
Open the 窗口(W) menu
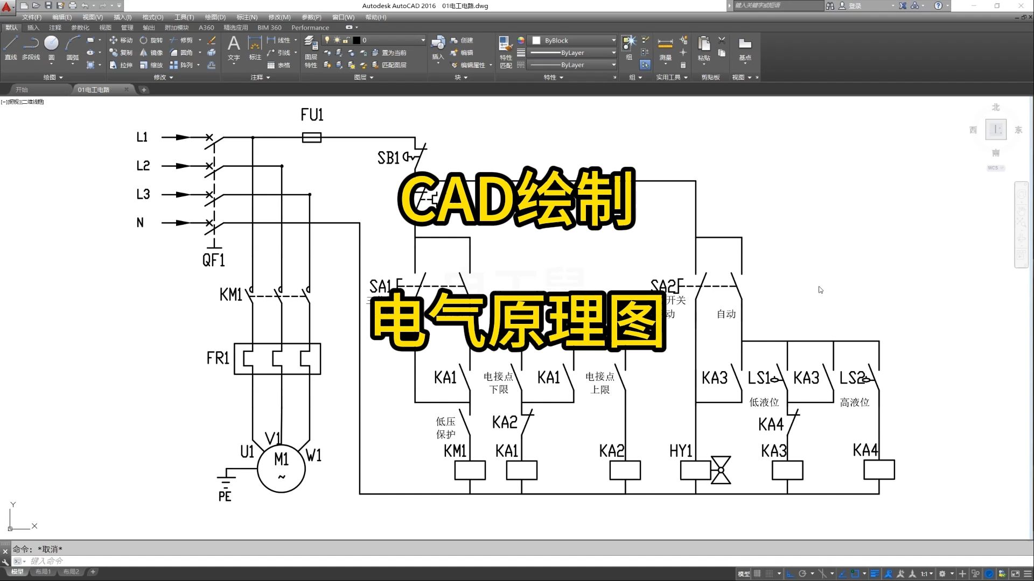[x=343, y=17]
